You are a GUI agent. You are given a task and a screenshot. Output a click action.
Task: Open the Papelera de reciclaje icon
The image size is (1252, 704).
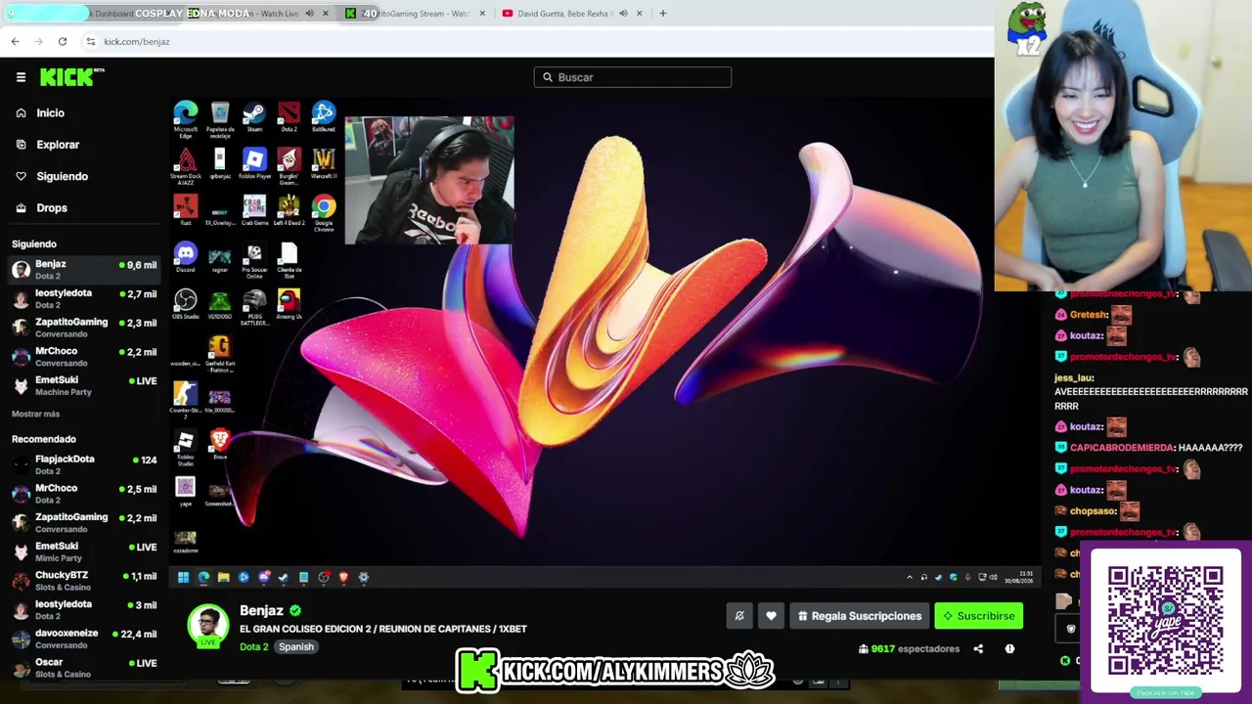220,117
